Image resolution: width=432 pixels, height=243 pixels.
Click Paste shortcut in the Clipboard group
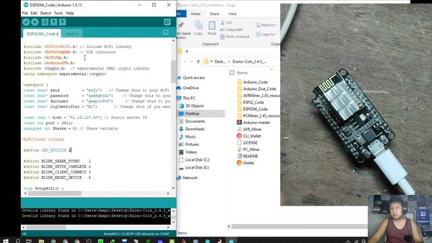[235, 36]
